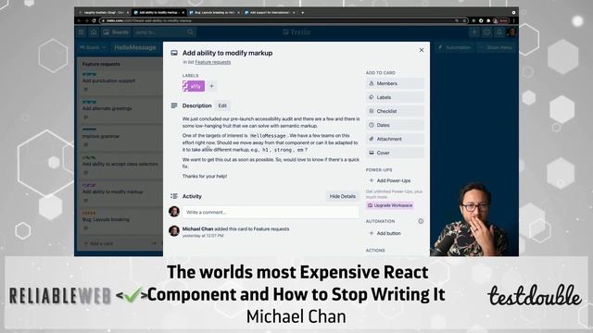Click the Automation button on the board
The width and height of the screenshot is (593, 333).
[x=454, y=47]
